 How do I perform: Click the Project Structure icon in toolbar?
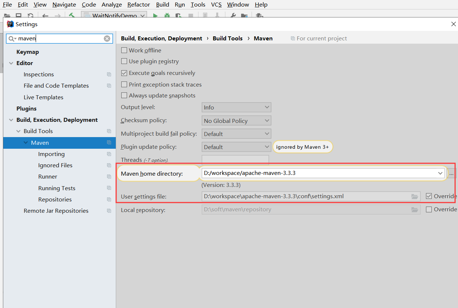pyautogui.click(x=244, y=16)
